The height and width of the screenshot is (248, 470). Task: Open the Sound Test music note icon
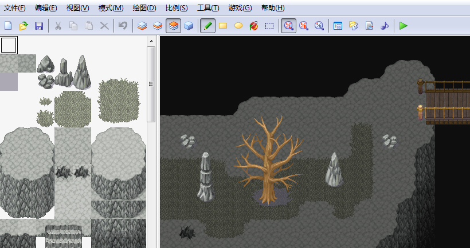pyautogui.click(x=384, y=26)
